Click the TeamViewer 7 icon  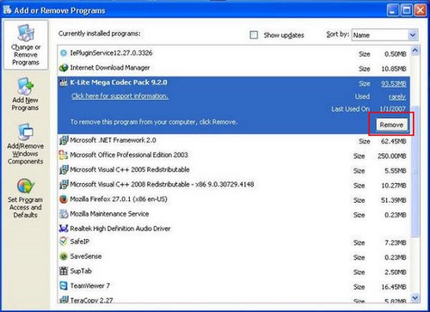(64, 285)
